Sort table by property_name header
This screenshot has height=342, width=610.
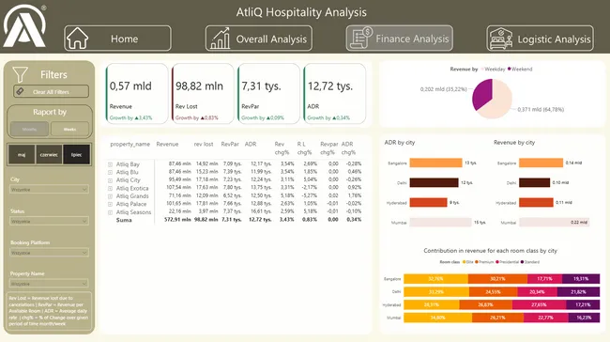click(130, 144)
